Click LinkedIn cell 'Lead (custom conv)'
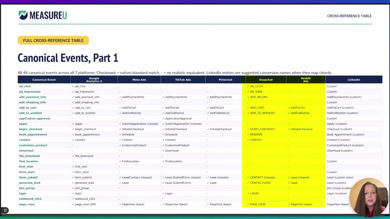The image size is (390, 219). [x=340, y=177]
